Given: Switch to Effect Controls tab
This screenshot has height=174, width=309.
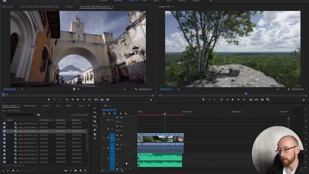Looking at the screenshot, I should coord(8,7).
